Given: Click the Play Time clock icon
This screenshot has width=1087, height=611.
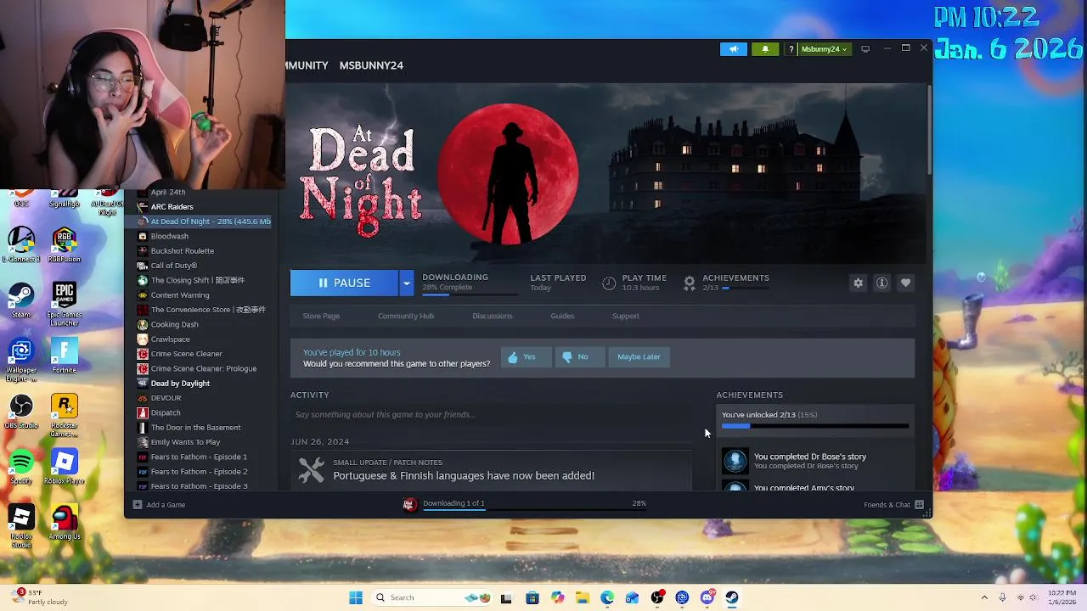Looking at the screenshot, I should tap(609, 283).
